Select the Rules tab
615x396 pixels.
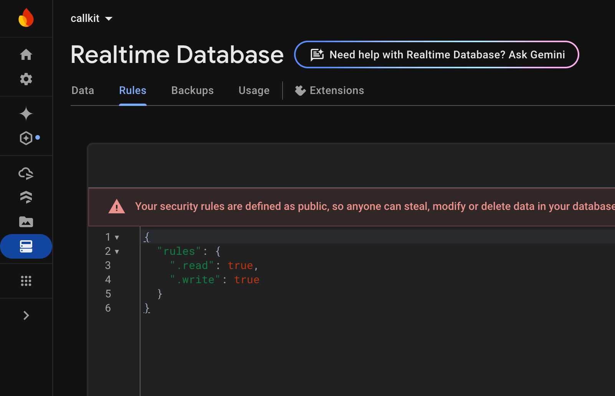(133, 91)
